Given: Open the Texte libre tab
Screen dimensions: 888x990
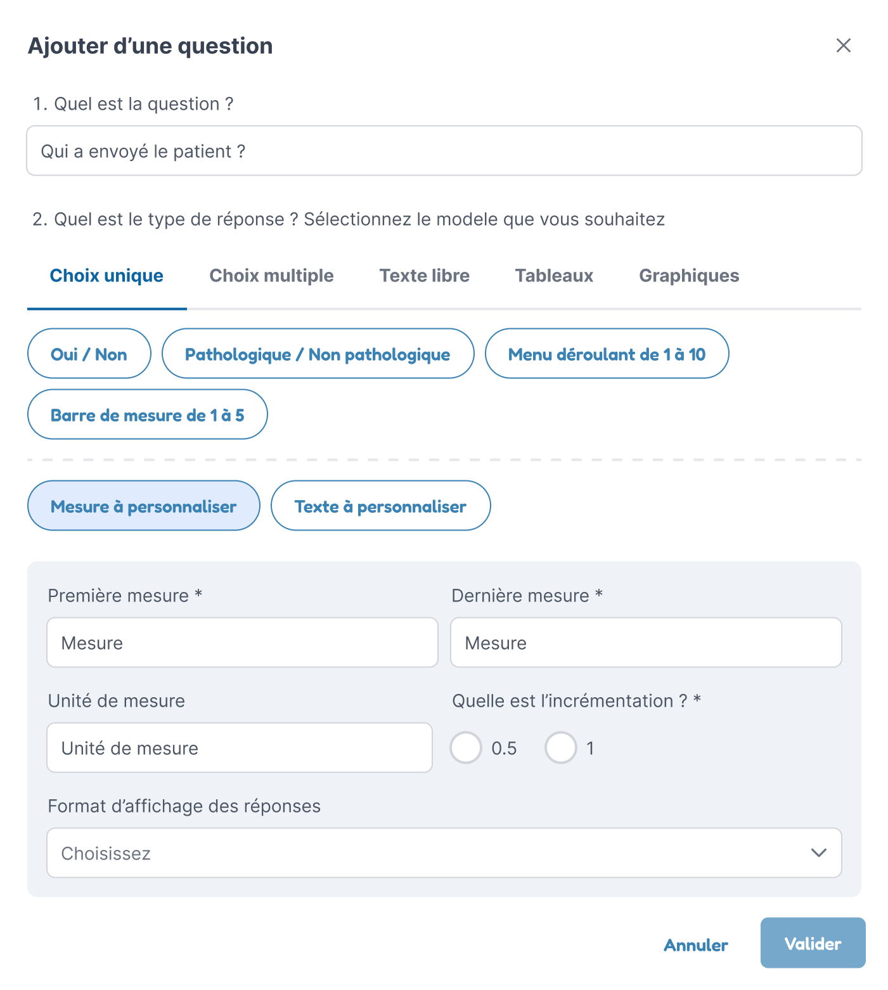Looking at the screenshot, I should click(x=424, y=276).
